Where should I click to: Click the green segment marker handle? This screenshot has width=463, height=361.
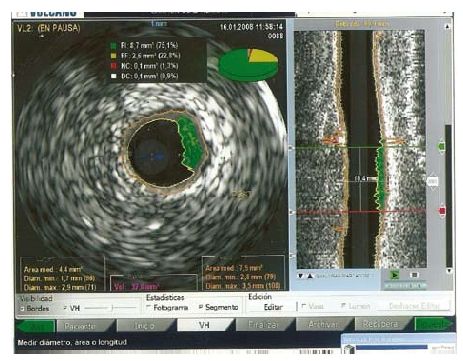441,147
